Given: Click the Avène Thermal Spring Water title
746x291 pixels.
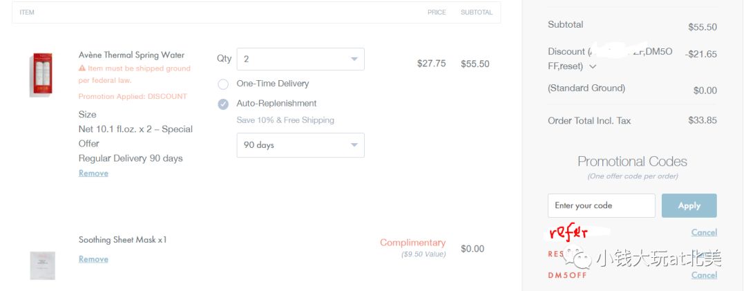Looking at the screenshot, I should pyautogui.click(x=131, y=55).
